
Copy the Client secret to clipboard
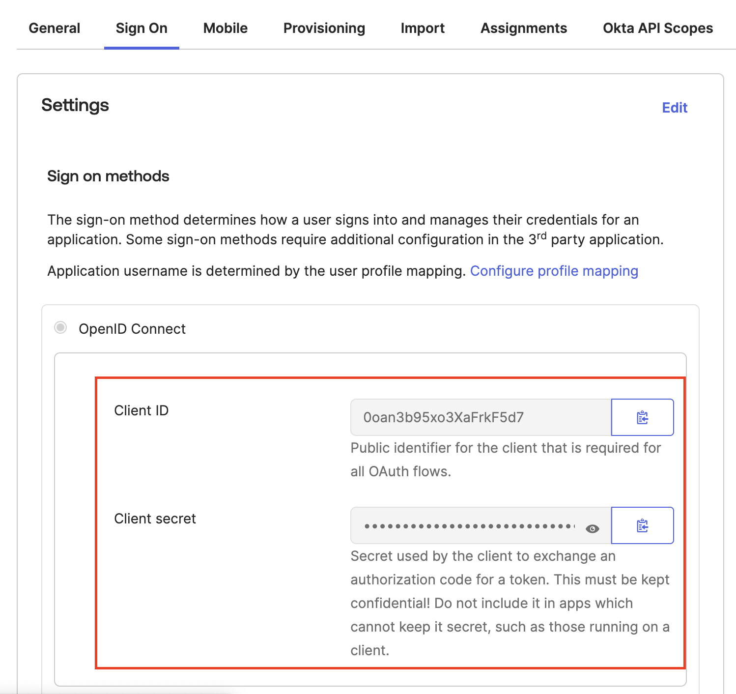click(642, 525)
